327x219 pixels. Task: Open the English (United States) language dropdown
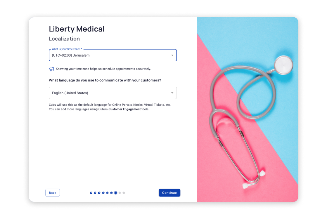point(113,93)
